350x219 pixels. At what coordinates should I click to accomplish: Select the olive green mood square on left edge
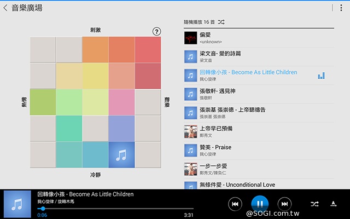pos(43,102)
